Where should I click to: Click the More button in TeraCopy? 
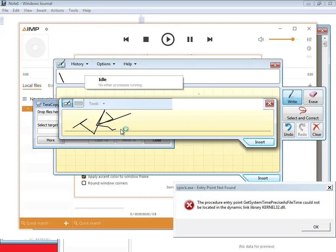click(x=51, y=140)
